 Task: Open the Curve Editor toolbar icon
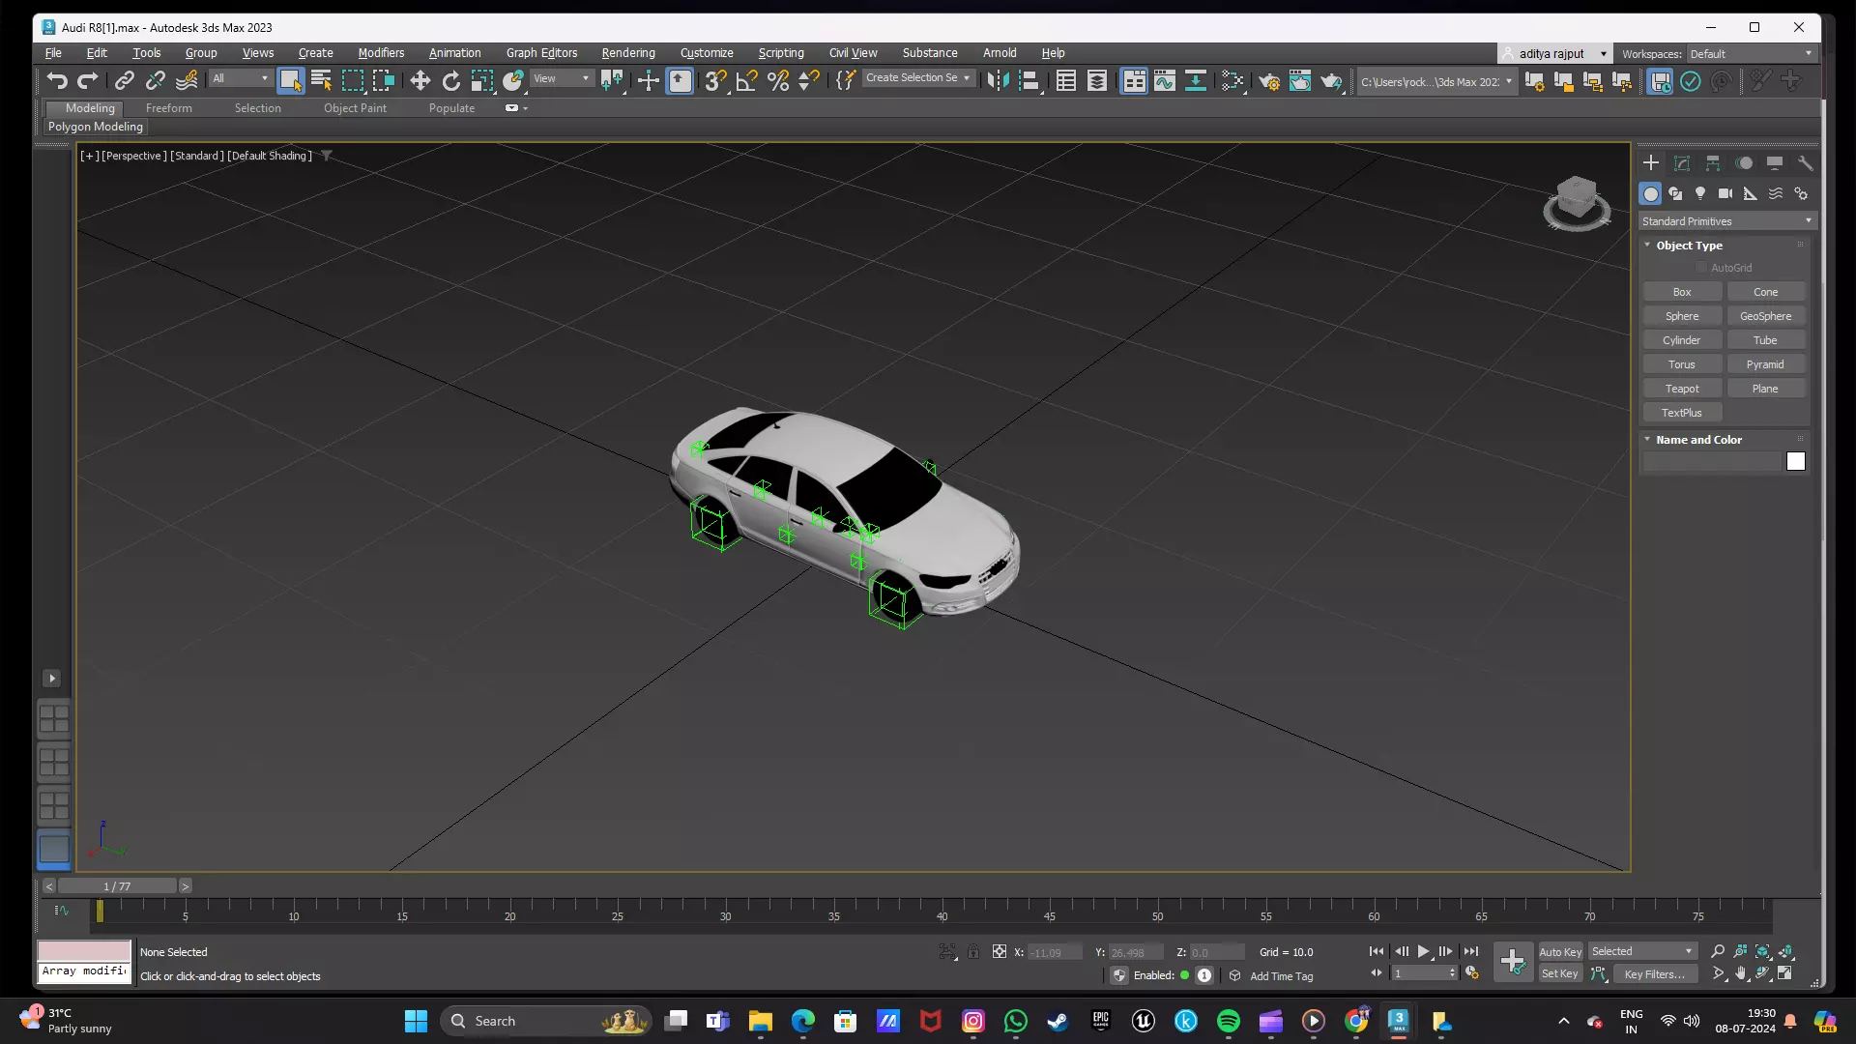[x=1164, y=81]
